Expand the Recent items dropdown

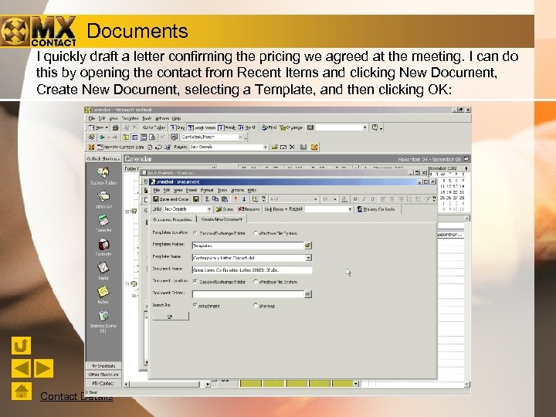(x=350, y=209)
